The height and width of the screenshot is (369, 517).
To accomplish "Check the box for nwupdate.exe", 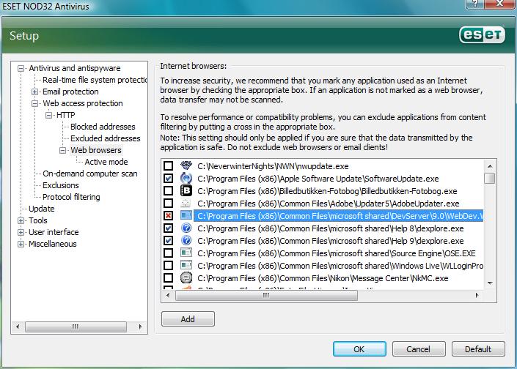I will point(168,166).
